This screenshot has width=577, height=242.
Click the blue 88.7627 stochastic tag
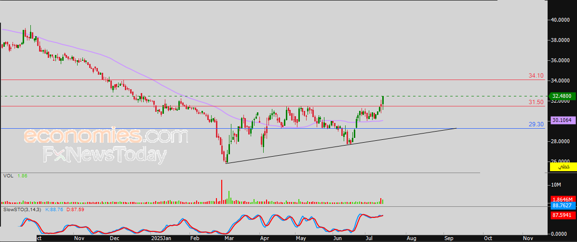563,205
